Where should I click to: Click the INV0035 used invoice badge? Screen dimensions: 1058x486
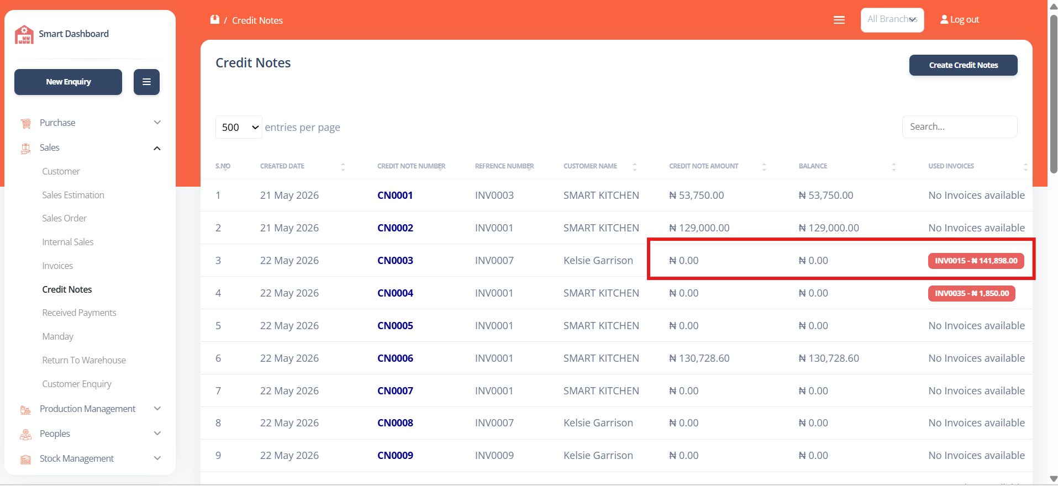click(971, 293)
